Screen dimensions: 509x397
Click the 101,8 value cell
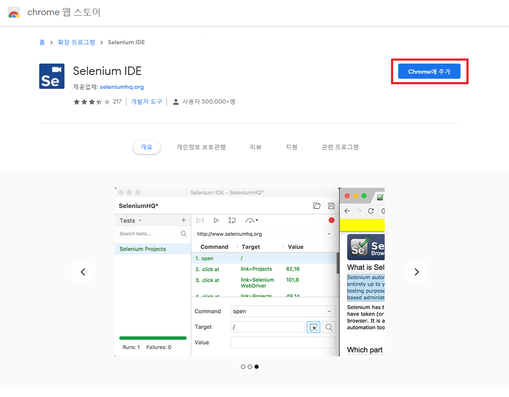pyautogui.click(x=292, y=280)
